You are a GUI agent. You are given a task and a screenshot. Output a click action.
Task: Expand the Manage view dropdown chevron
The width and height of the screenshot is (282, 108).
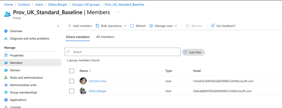point(176,26)
